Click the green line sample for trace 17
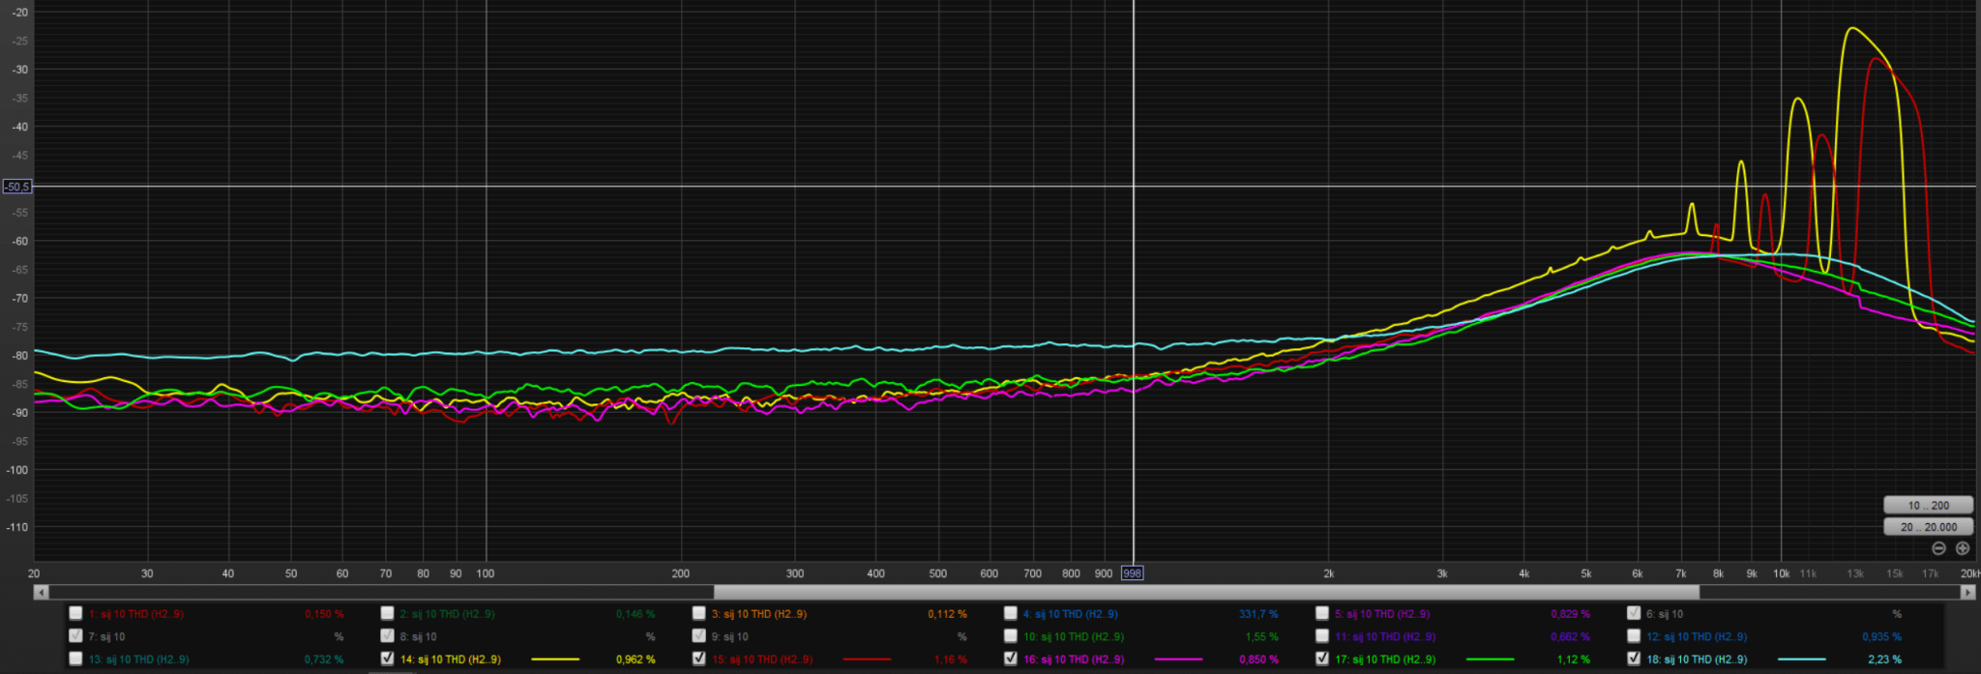The width and height of the screenshot is (1981, 674). pyautogui.click(x=1490, y=659)
